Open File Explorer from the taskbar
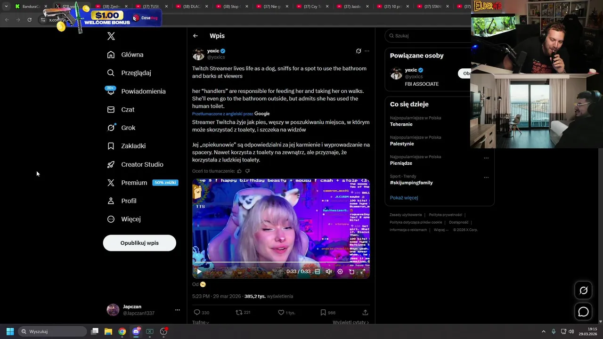 (x=108, y=331)
